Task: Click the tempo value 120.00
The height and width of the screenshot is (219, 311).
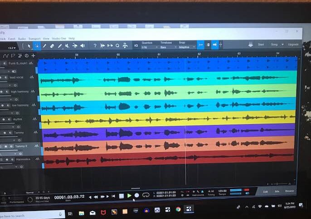Action: (222, 191)
